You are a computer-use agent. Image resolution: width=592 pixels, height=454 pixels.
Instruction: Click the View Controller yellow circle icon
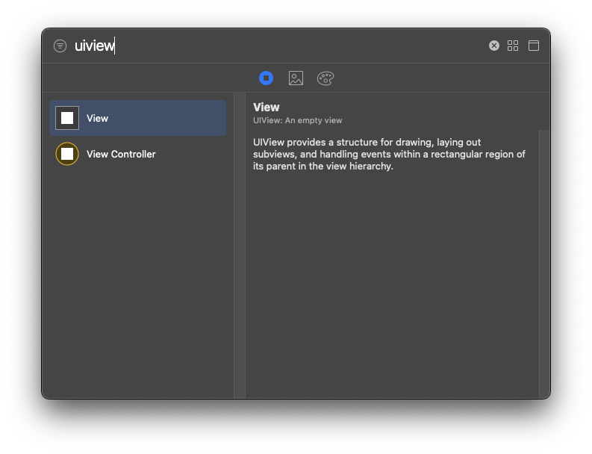click(67, 154)
